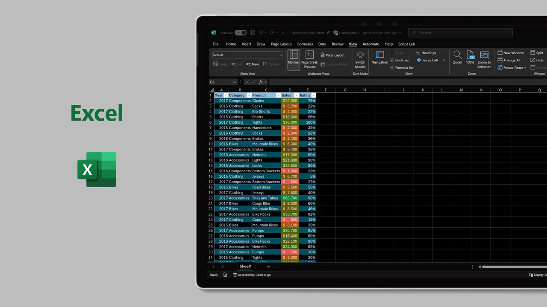Uncheck the Formula Bar checkbox

(392, 67)
